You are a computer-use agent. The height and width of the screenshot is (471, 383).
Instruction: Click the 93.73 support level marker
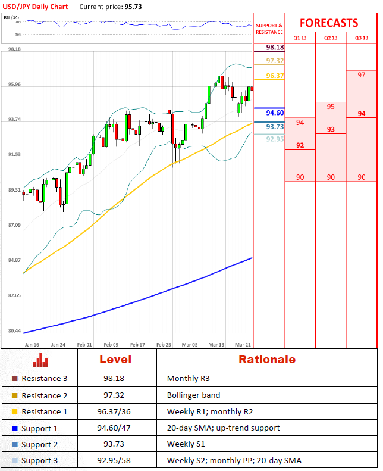coord(275,127)
